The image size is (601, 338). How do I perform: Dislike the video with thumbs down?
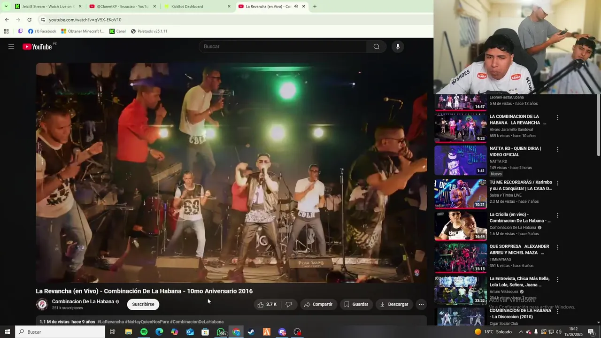pos(289,304)
